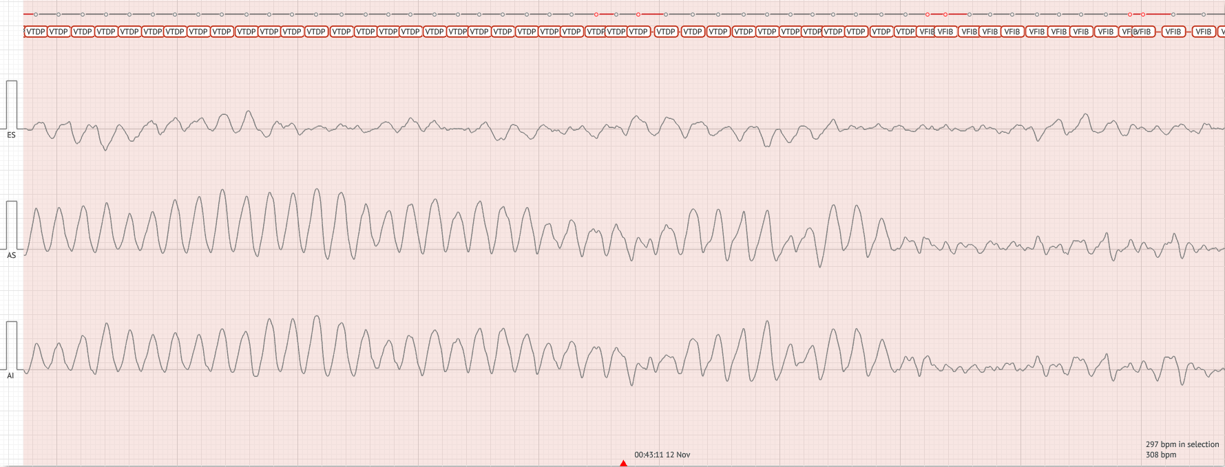1225x467 pixels.
Task: Click the red triangle time marker
Action: pos(623,464)
